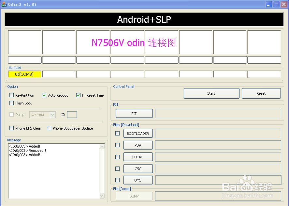Click the BOOTLOADER file button

coord(138,134)
